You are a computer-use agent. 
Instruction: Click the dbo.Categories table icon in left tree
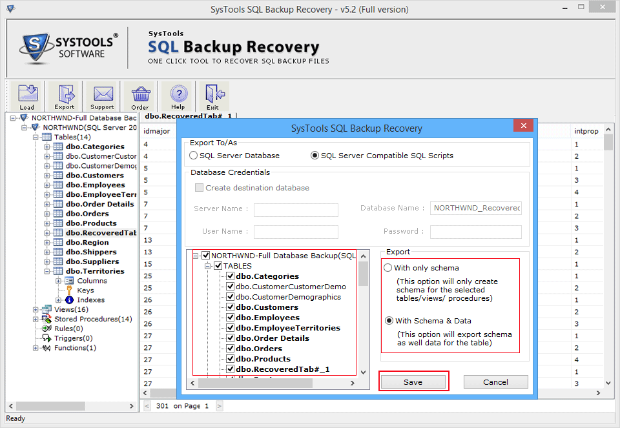[58, 147]
